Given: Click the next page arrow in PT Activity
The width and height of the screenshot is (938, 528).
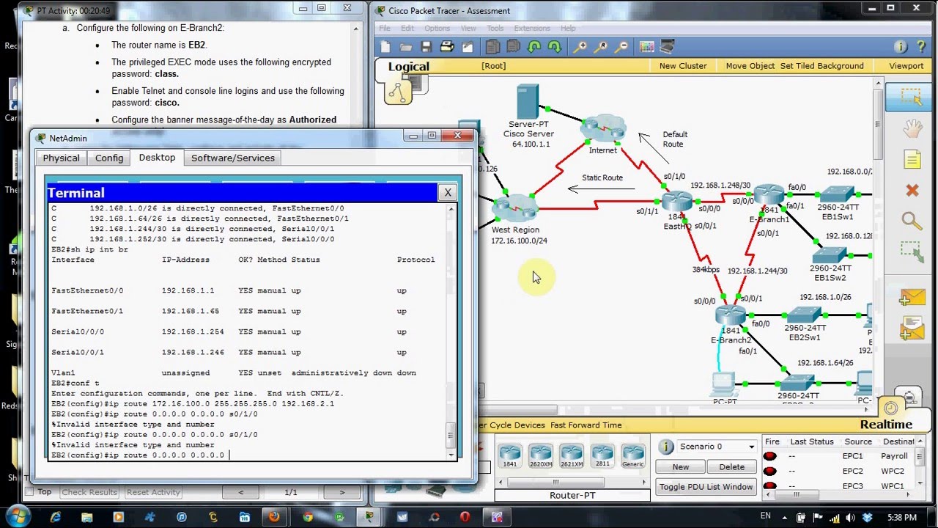Looking at the screenshot, I should (341, 492).
